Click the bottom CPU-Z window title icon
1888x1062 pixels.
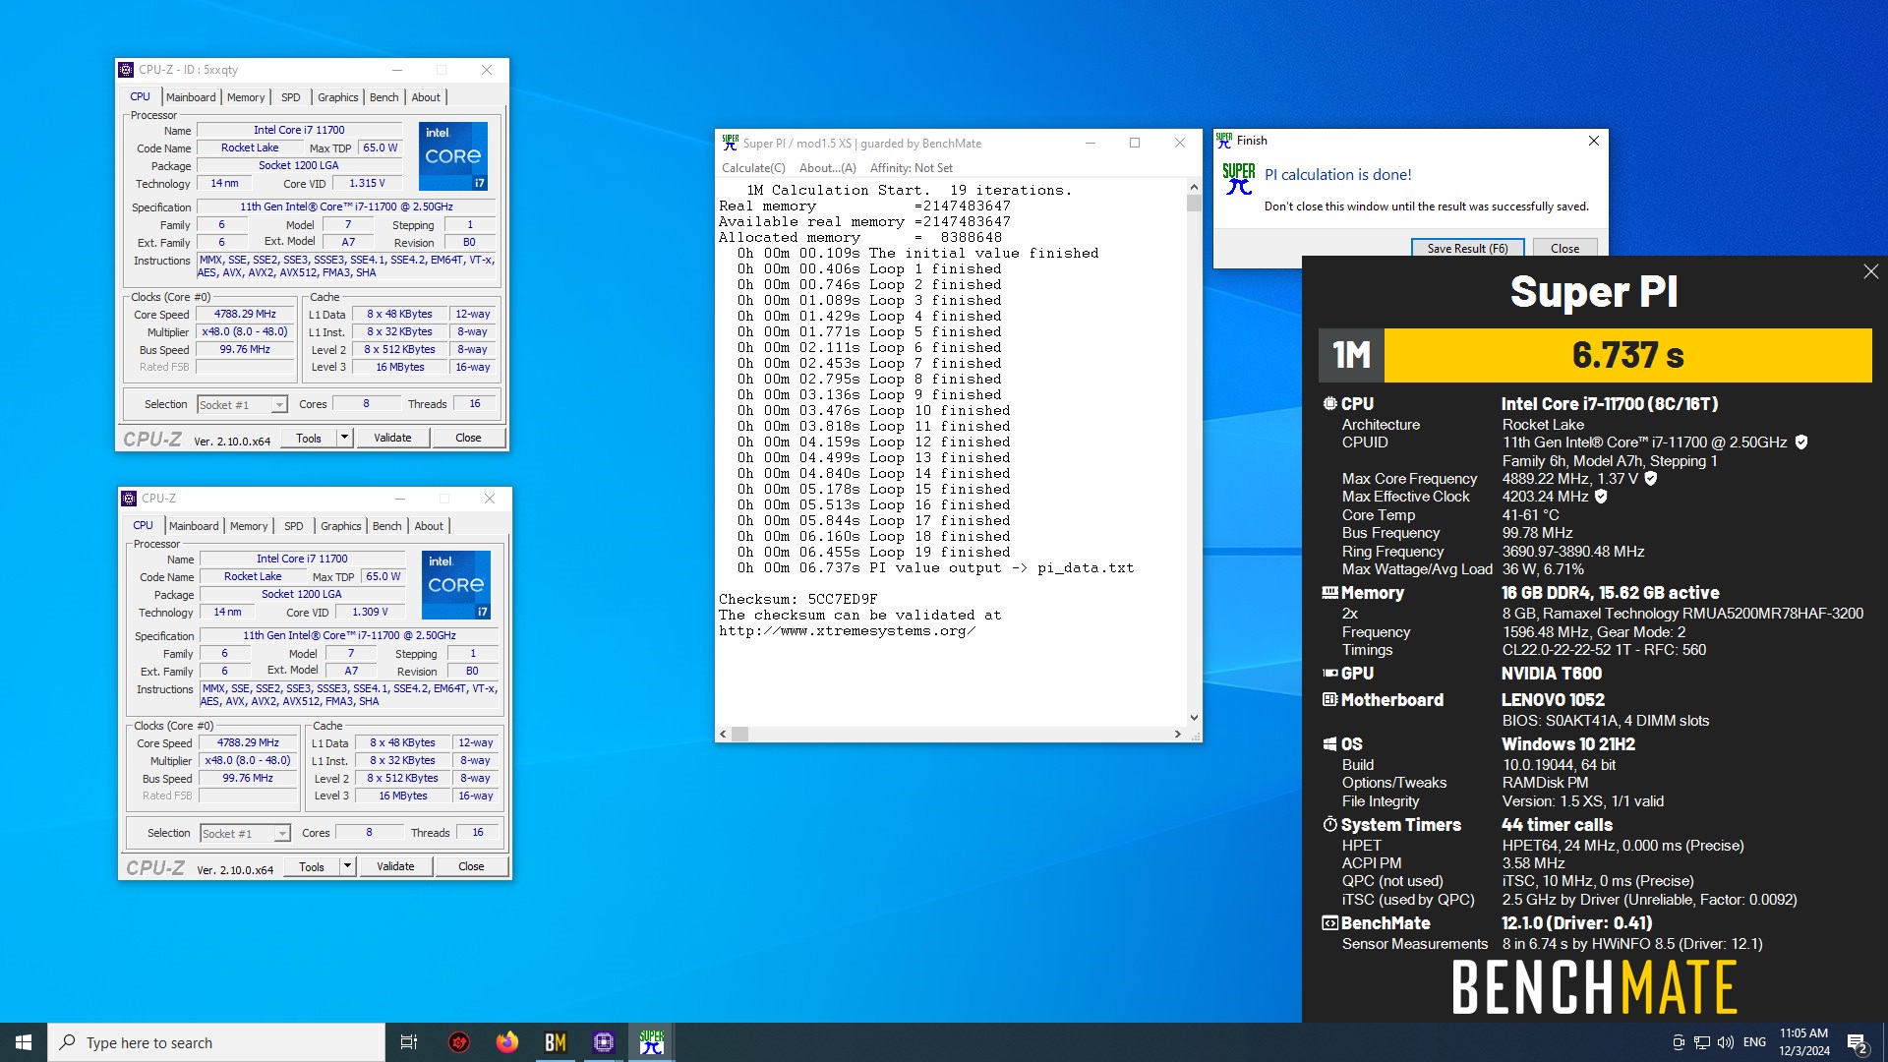coord(130,499)
